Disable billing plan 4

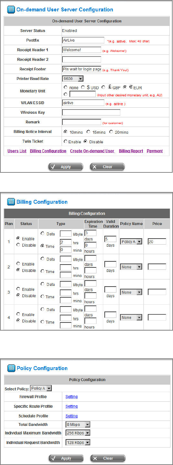pyautogui.click(x=19, y=321)
